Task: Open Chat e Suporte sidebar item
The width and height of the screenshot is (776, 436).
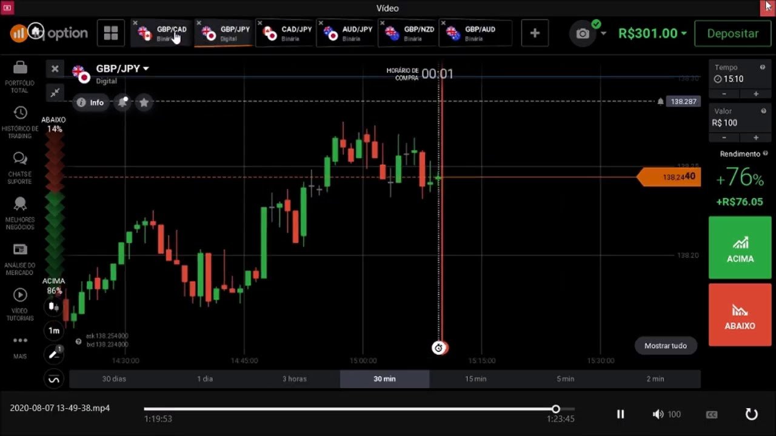Action: (x=20, y=168)
